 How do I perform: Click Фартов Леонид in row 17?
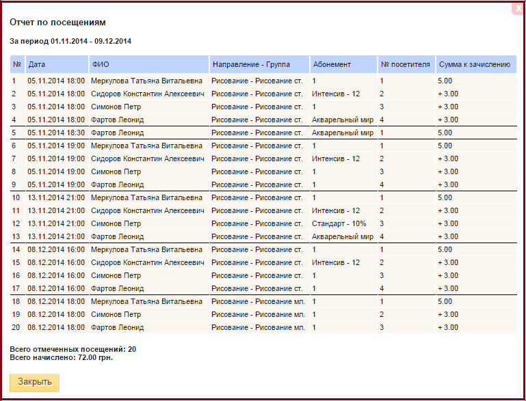[x=117, y=288]
